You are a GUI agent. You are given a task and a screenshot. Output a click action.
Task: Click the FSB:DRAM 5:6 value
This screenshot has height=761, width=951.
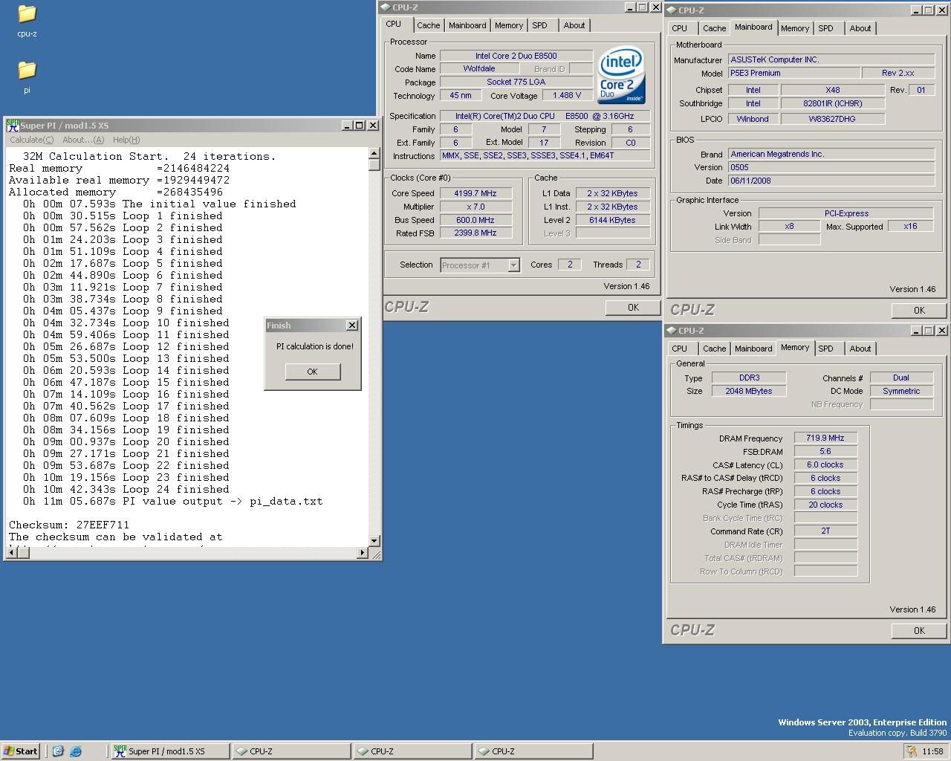point(825,452)
